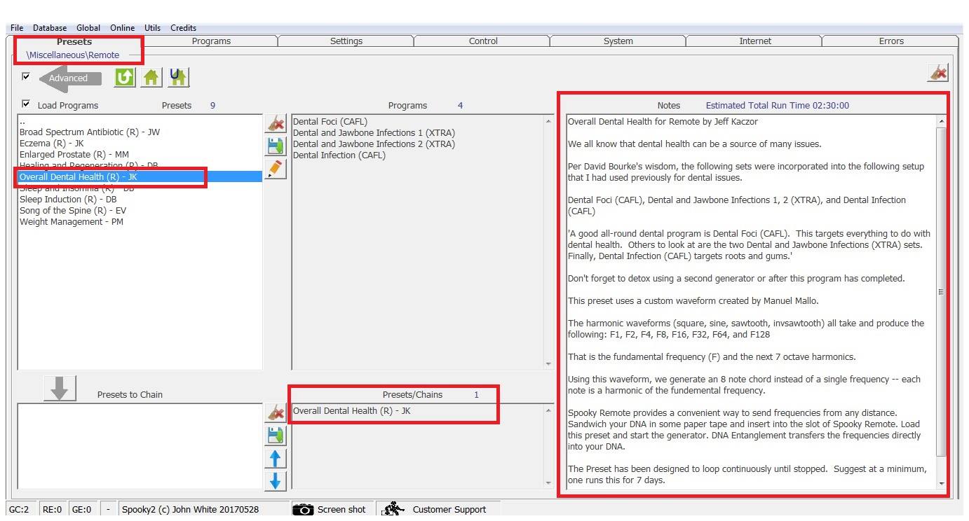
Task: Switch to the Control tab
Action: (x=483, y=41)
